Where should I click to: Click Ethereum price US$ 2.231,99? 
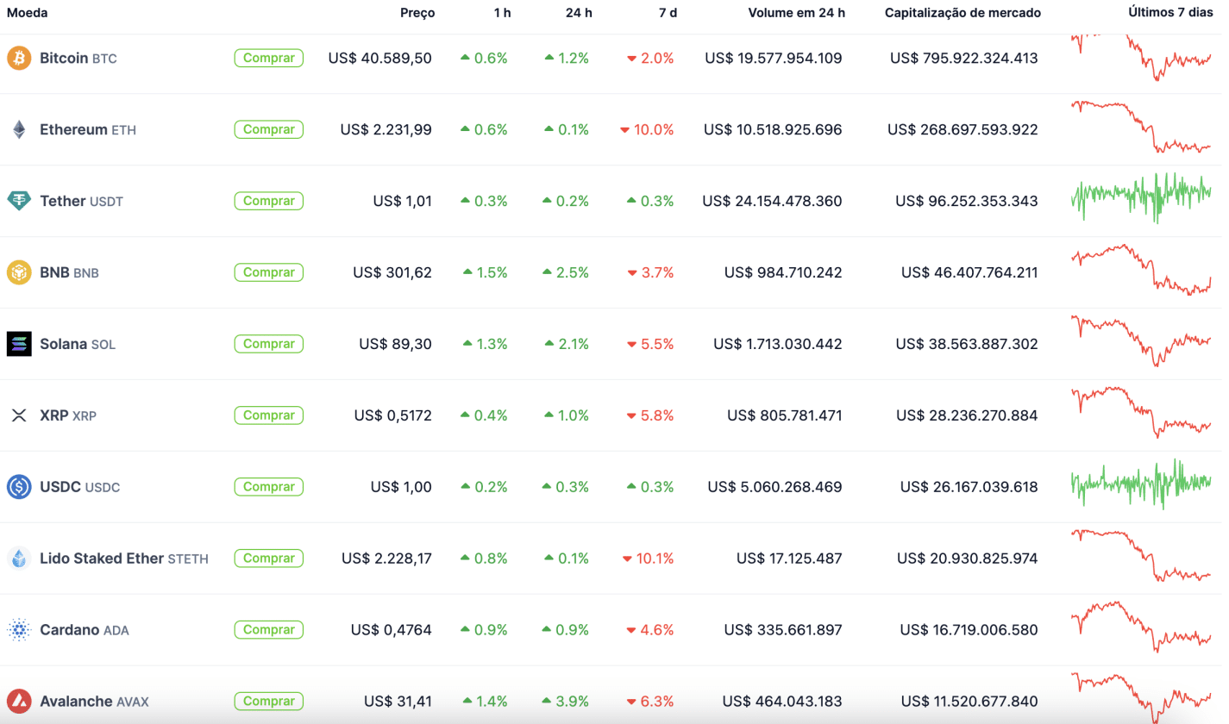click(386, 129)
